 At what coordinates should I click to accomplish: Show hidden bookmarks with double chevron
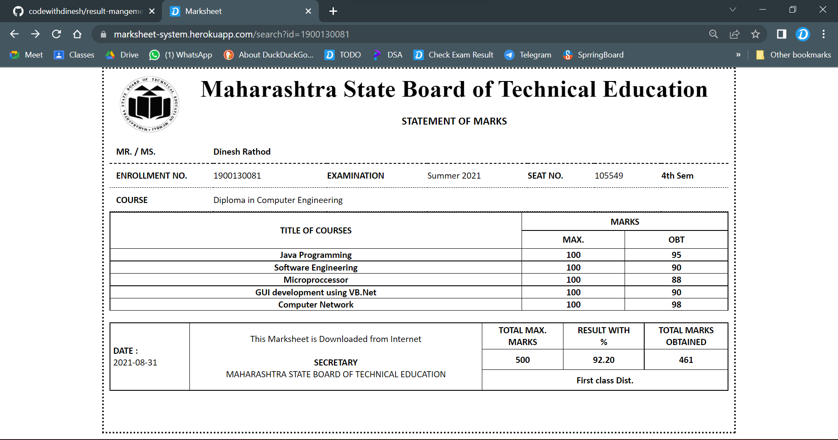pos(738,55)
